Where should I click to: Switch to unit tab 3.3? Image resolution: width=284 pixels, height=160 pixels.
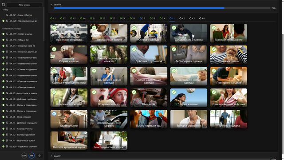tap(152, 18)
